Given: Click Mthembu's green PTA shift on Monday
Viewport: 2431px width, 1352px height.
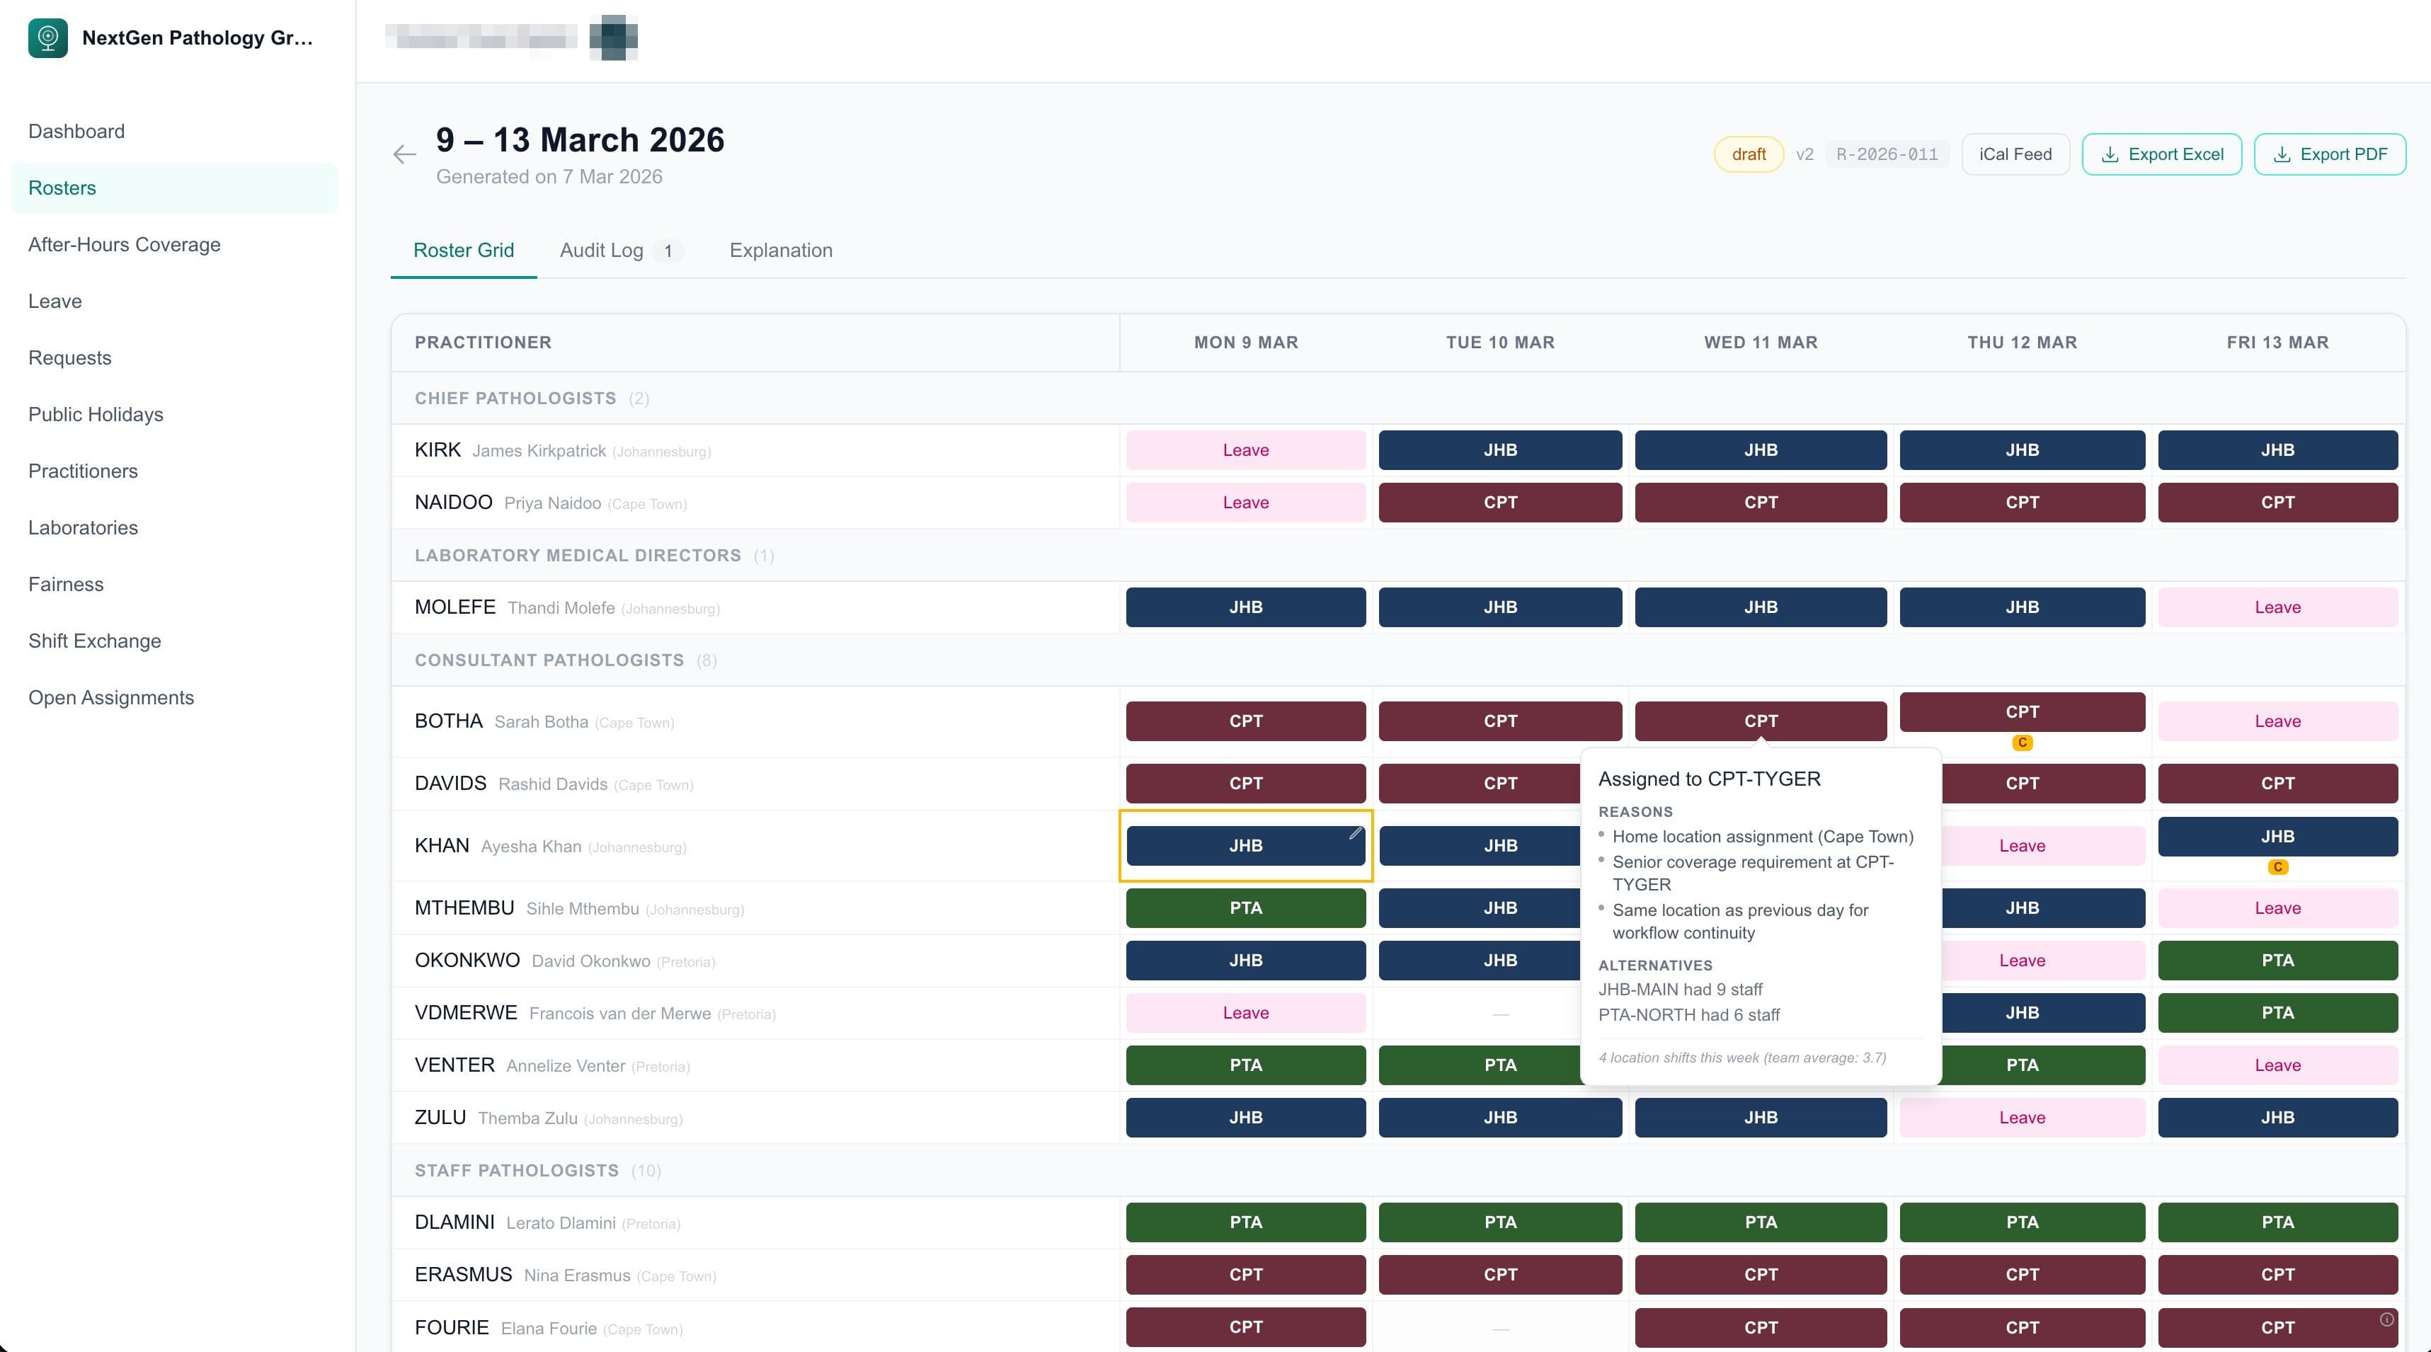Looking at the screenshot, I should 1245,907.
